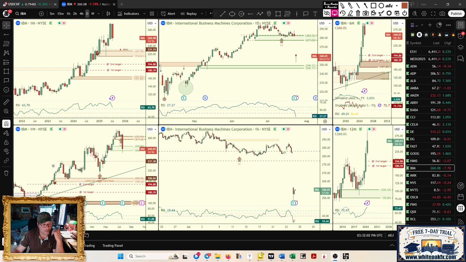Select Screen Marker eraser tool
This screenshot has width=466, height=262.
pyautogui.click(x=350, y=13)
